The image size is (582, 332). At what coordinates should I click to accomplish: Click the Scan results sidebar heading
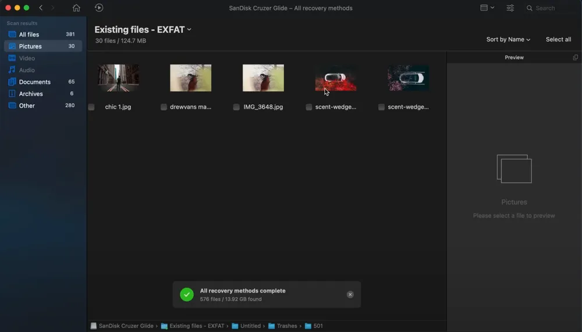(22, 23)
